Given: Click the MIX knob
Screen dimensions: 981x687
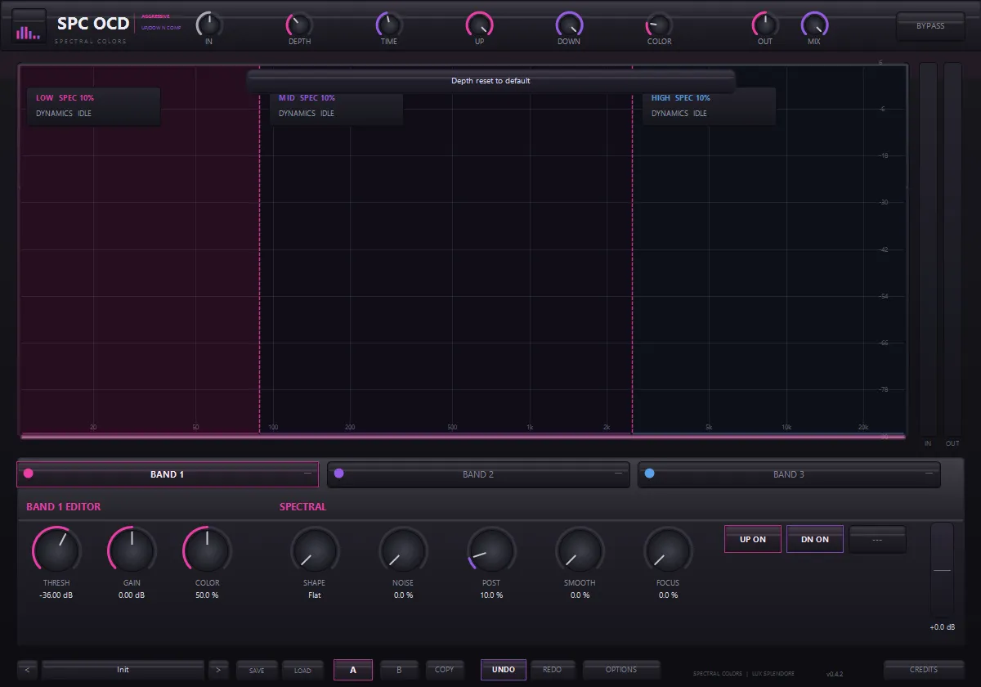Looking at the screenshot, I should pos(814,25).
